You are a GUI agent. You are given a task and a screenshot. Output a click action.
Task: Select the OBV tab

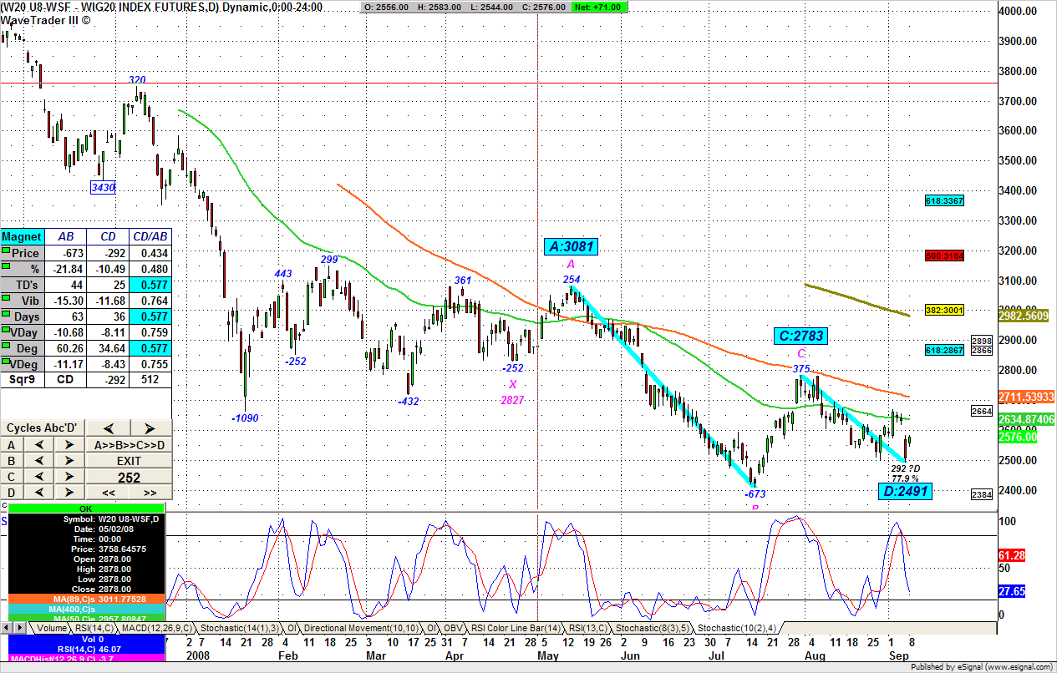pyautogui.click(x=454, y=627)
